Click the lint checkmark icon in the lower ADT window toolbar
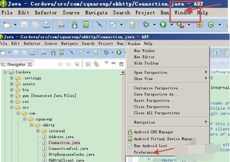The height and width of the screenshot is (162, 230). [x=82, y=52]
